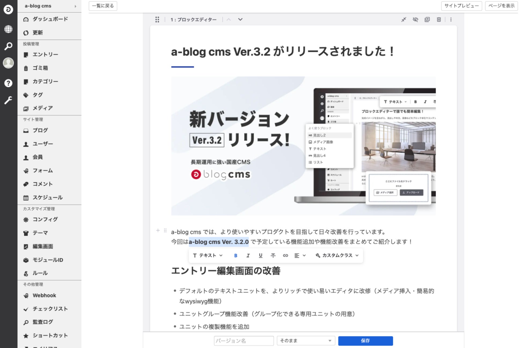Open ダッシュボード in sidebar
Viewport: 523px width, 348px height.
[x=50, y=19]
